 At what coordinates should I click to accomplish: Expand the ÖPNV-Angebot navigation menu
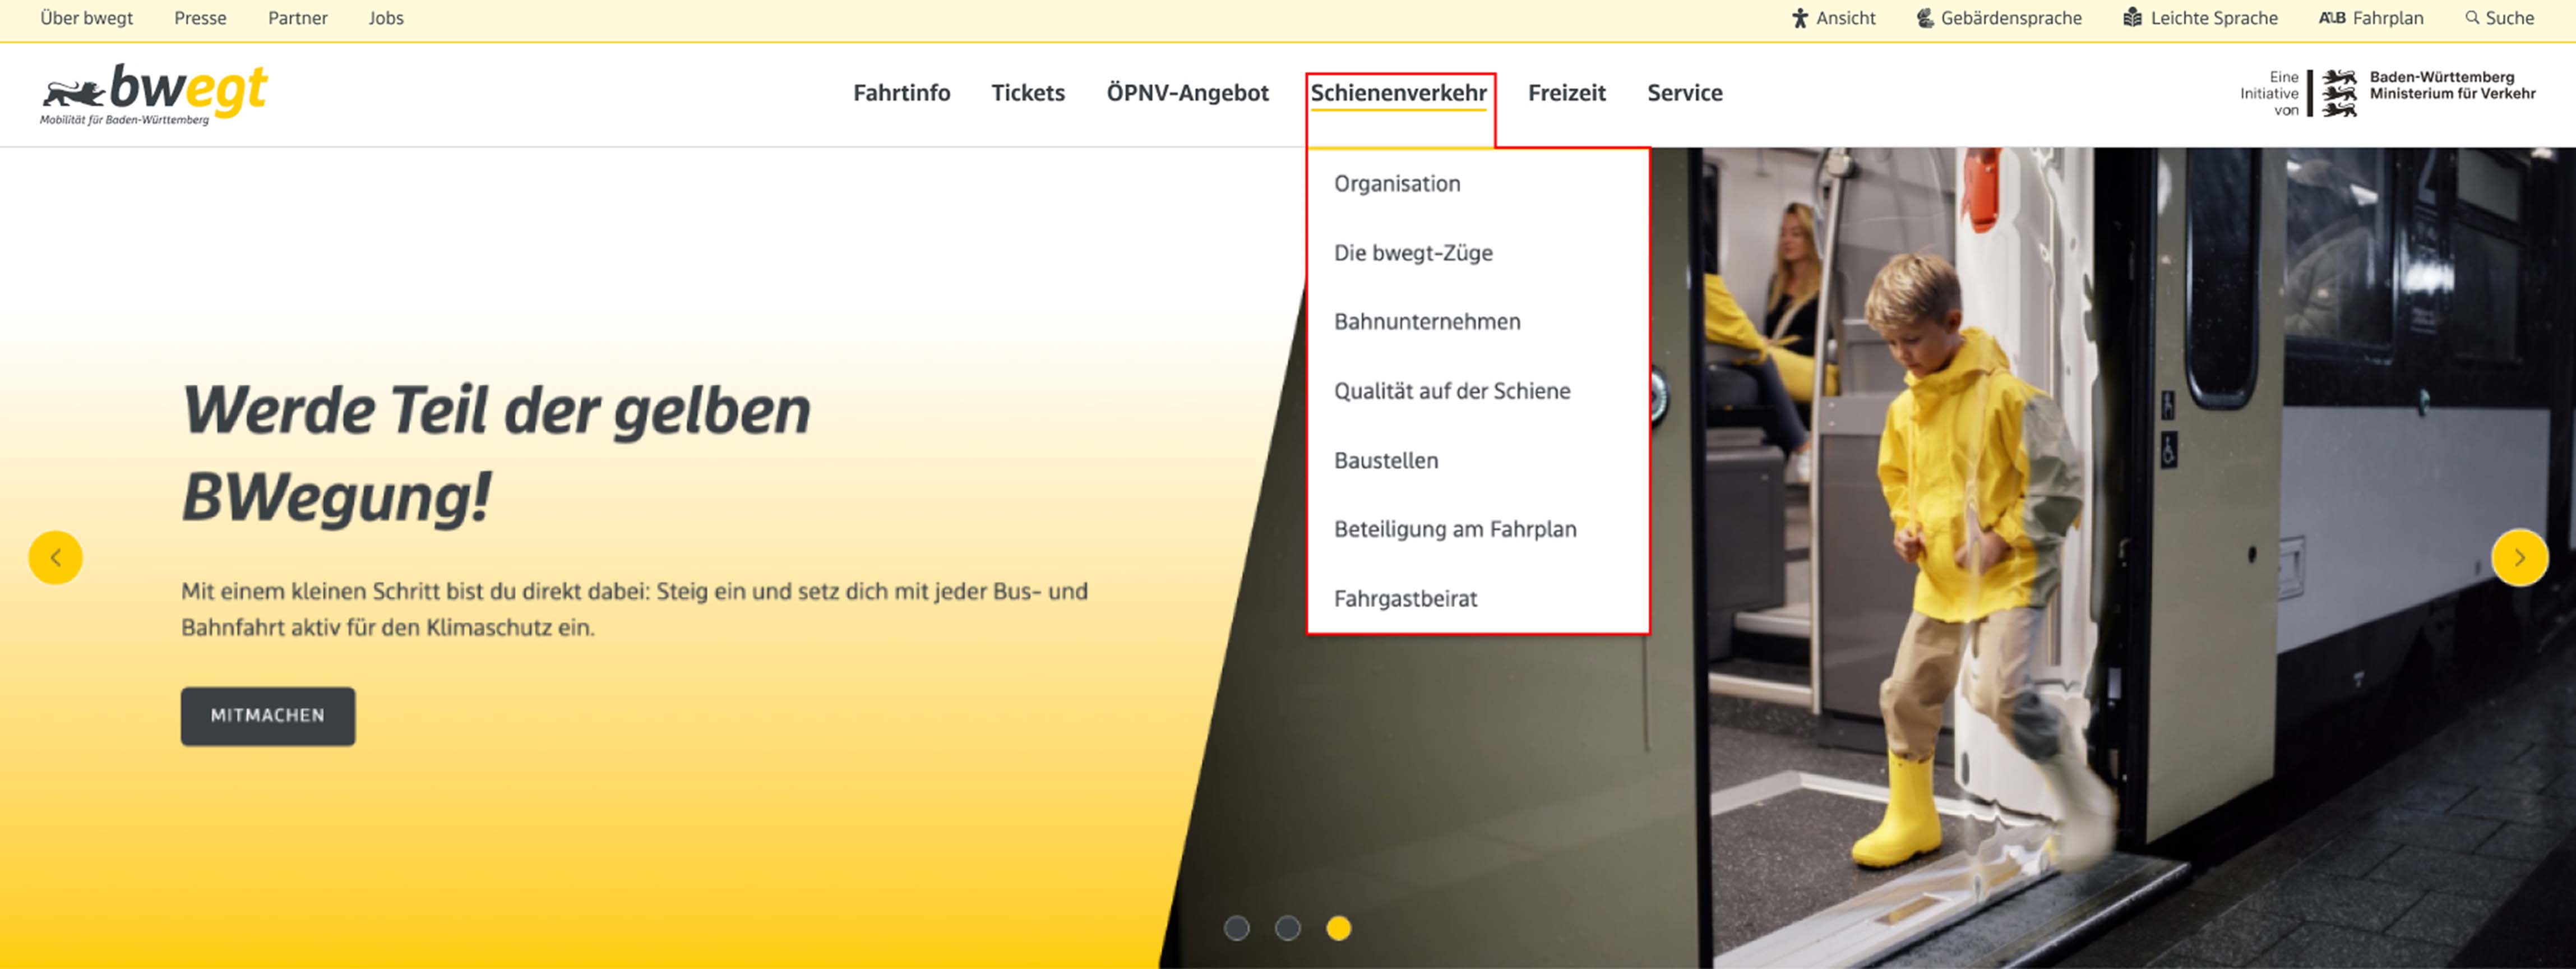pyautogui.click(x=1187, y=93)
